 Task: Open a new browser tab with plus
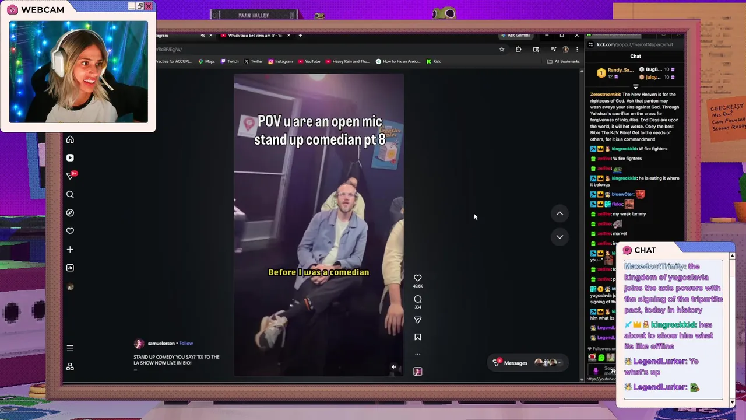click(300, 36)
